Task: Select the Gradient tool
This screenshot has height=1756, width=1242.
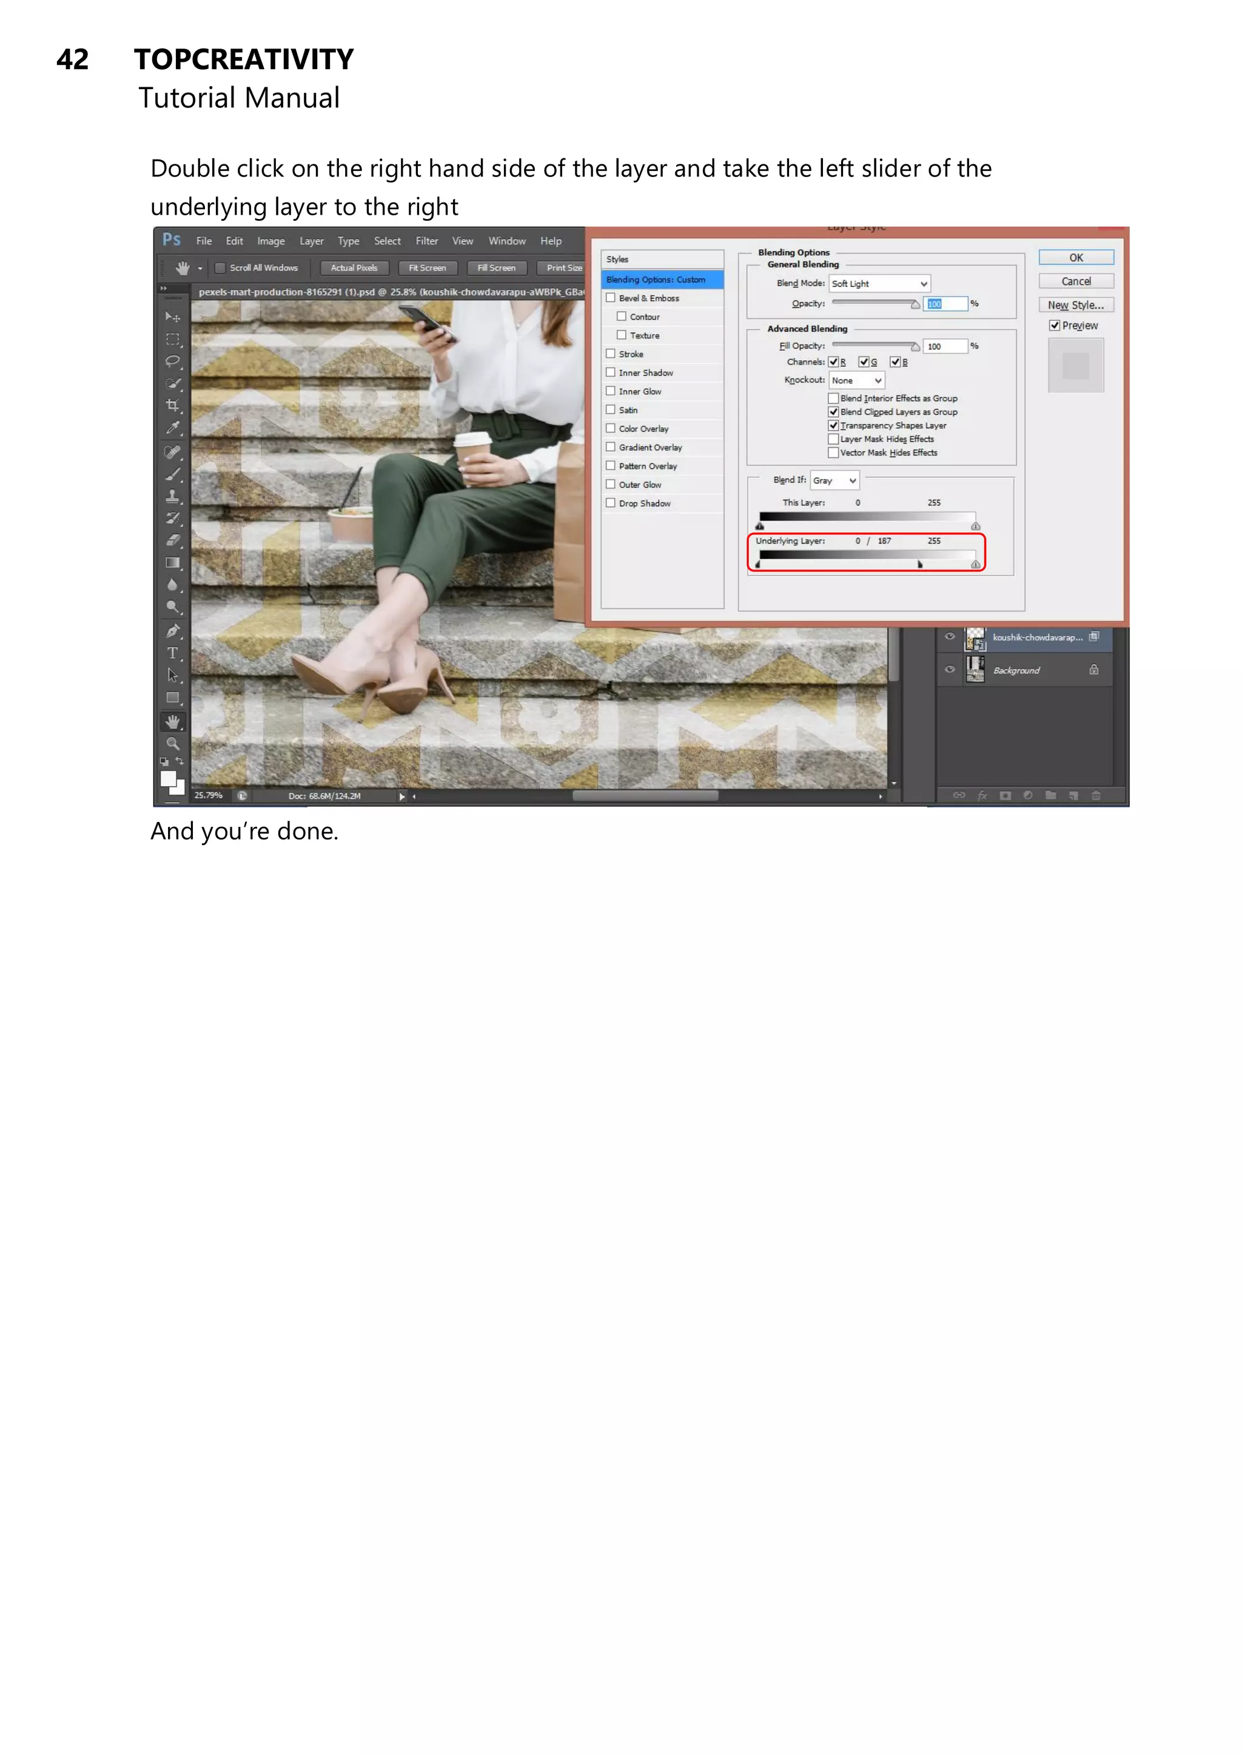Action: 173,563
